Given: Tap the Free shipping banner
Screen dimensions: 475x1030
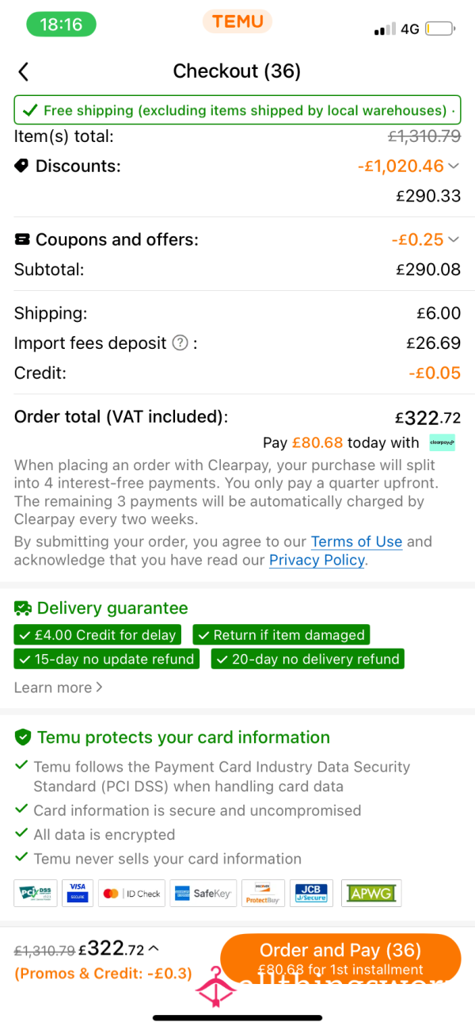Looking at the screenshot, I should pos(237,110).
